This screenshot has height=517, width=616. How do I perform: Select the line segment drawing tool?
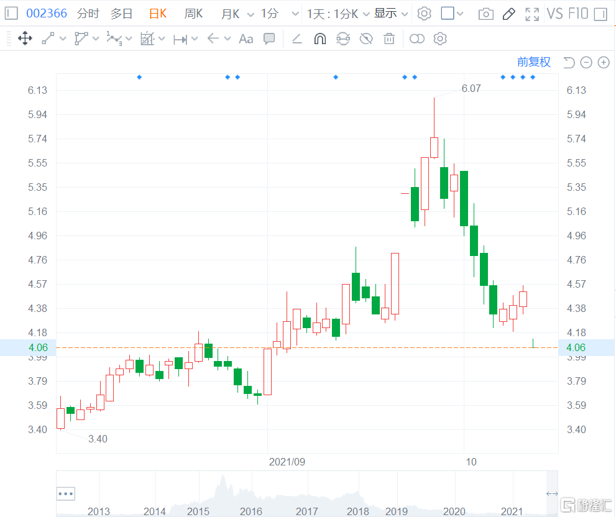pos(48,39)
